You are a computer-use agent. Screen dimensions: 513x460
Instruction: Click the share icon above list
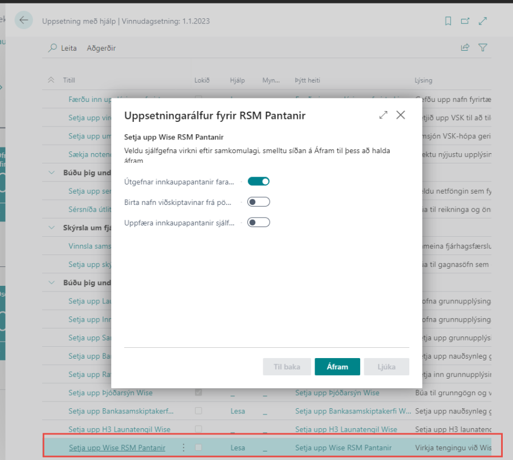pos(465,48)
